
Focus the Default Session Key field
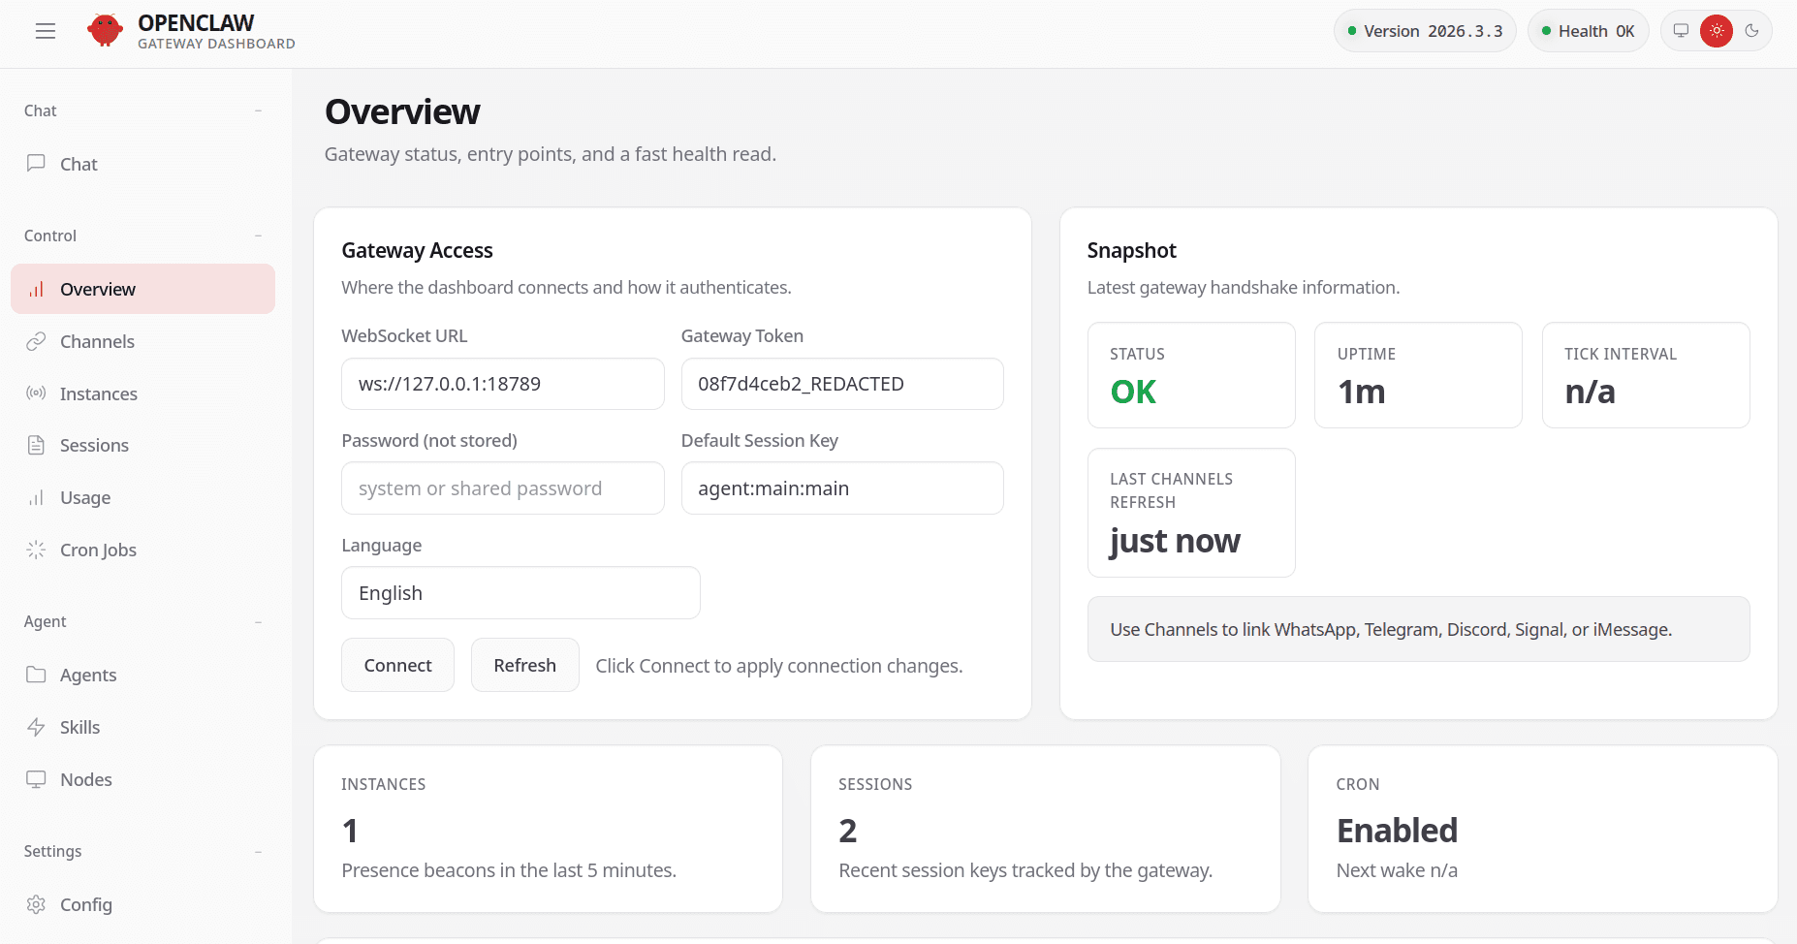click(x=842, y=488)
